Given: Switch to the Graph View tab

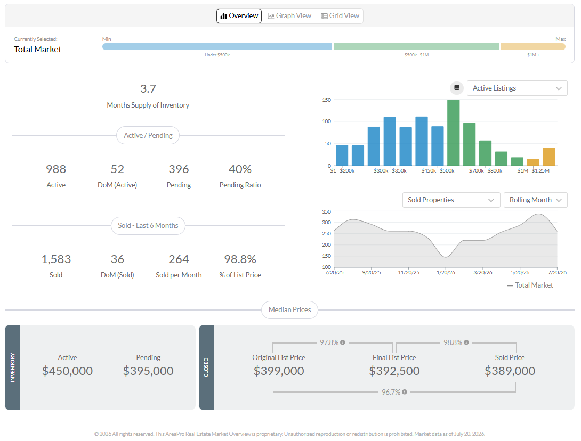Looking at the screenshot, I should point(289,16).
